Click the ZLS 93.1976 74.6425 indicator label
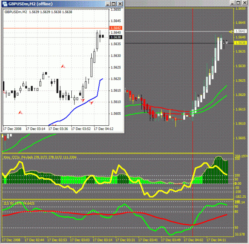The height and width of the screenshot is (244, 249). click(19, 203)
